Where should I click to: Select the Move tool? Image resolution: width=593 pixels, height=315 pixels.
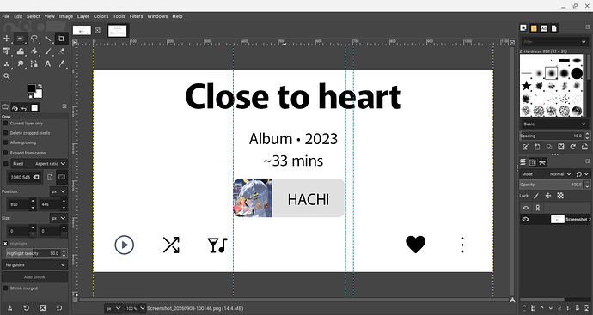(x=6, y=39)
